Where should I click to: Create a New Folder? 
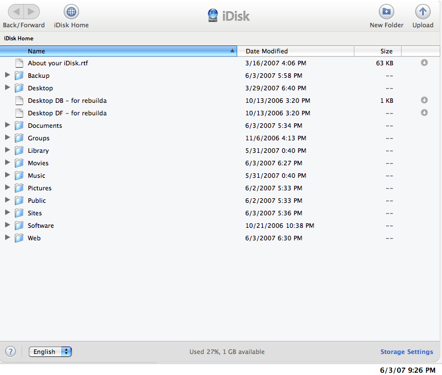coord(386,11)
